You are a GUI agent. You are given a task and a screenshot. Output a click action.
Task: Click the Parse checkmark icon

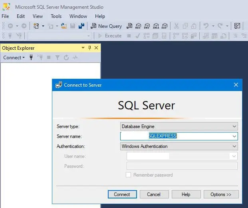click(138, 36)
